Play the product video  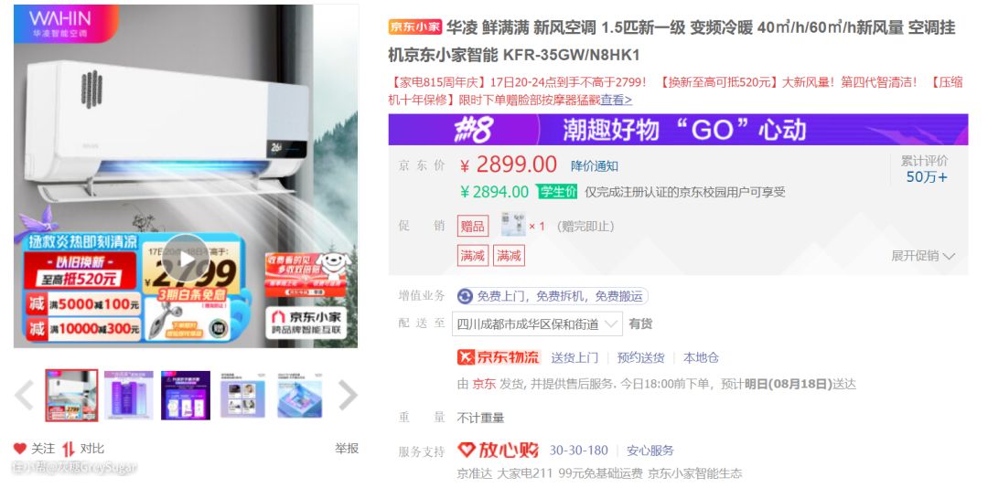186,259
